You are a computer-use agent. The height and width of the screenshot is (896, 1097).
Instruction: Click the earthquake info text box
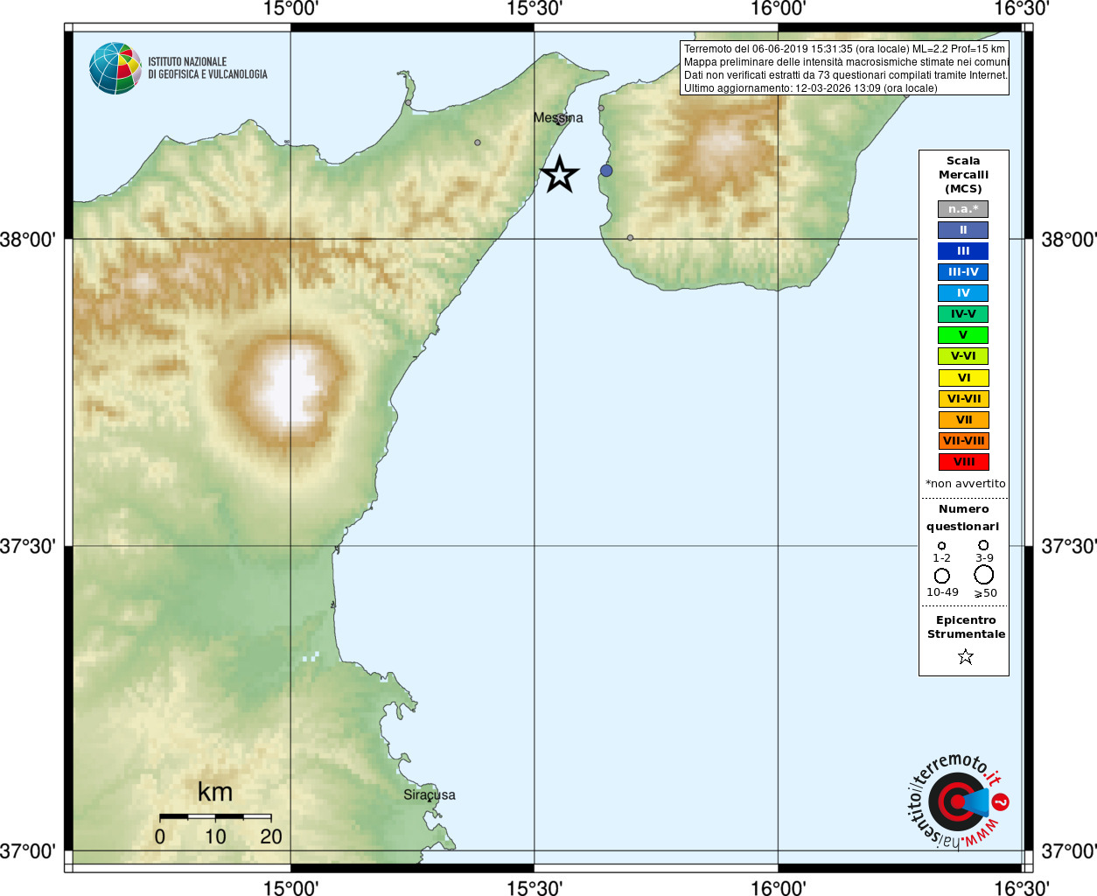click(845, 68)
